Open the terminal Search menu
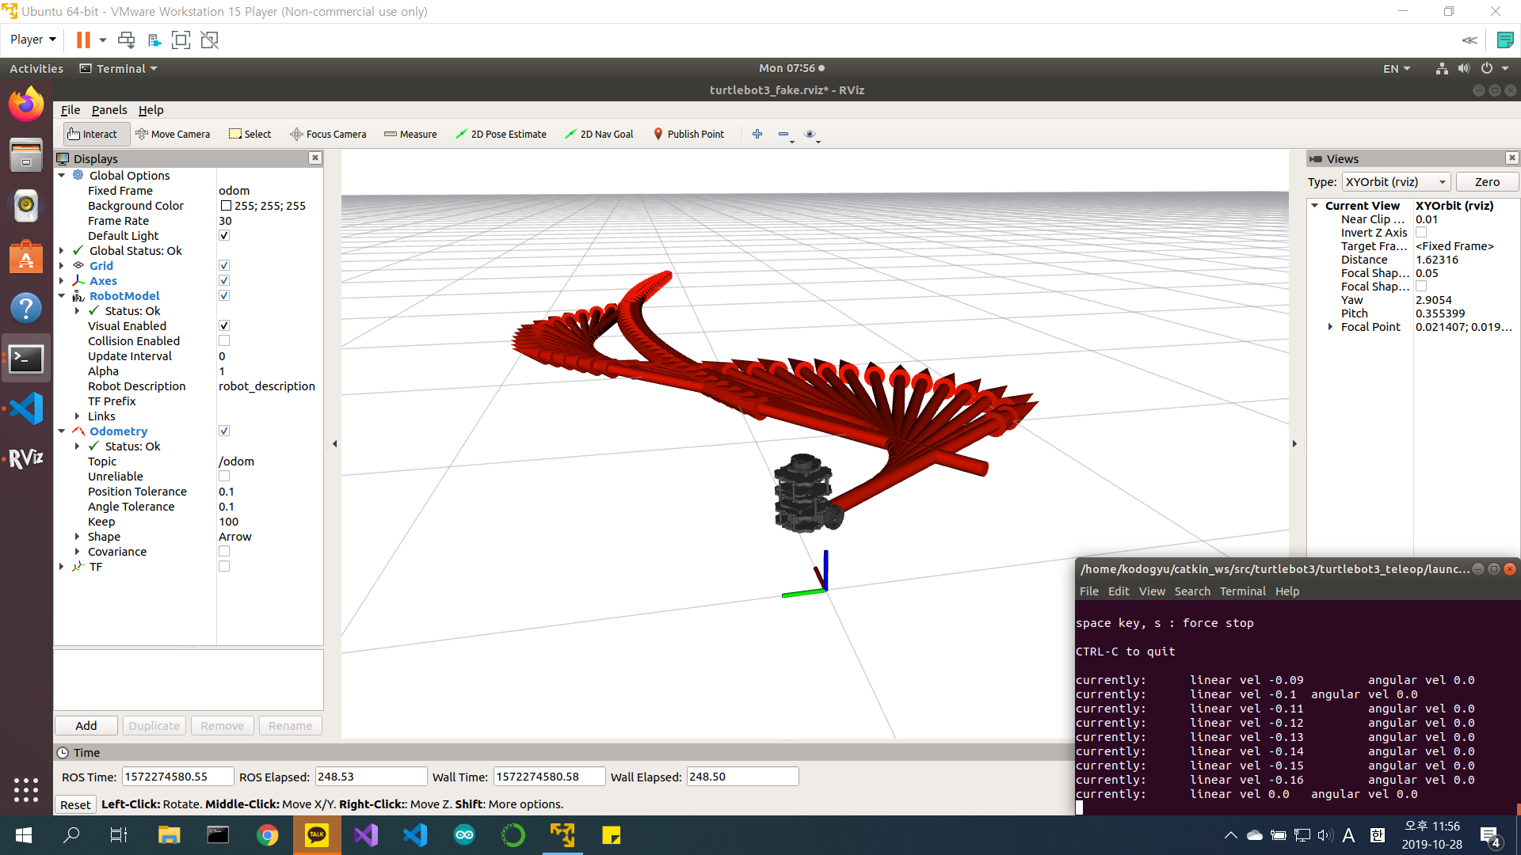This screenshot has width=1521, height=855. tap(1191, 591)
